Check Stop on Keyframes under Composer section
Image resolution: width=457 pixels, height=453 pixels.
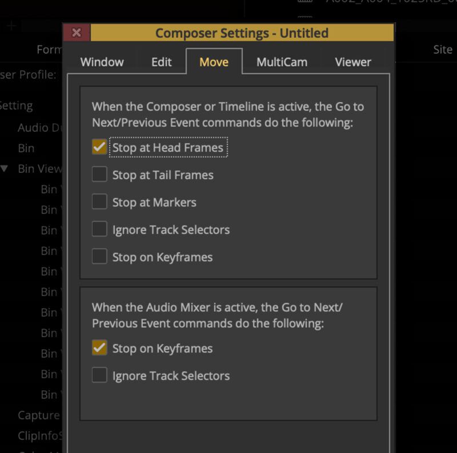99,257
